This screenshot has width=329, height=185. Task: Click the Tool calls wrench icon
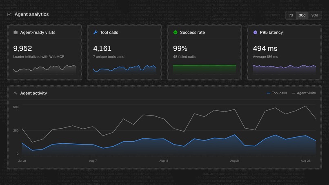point(96,32)
